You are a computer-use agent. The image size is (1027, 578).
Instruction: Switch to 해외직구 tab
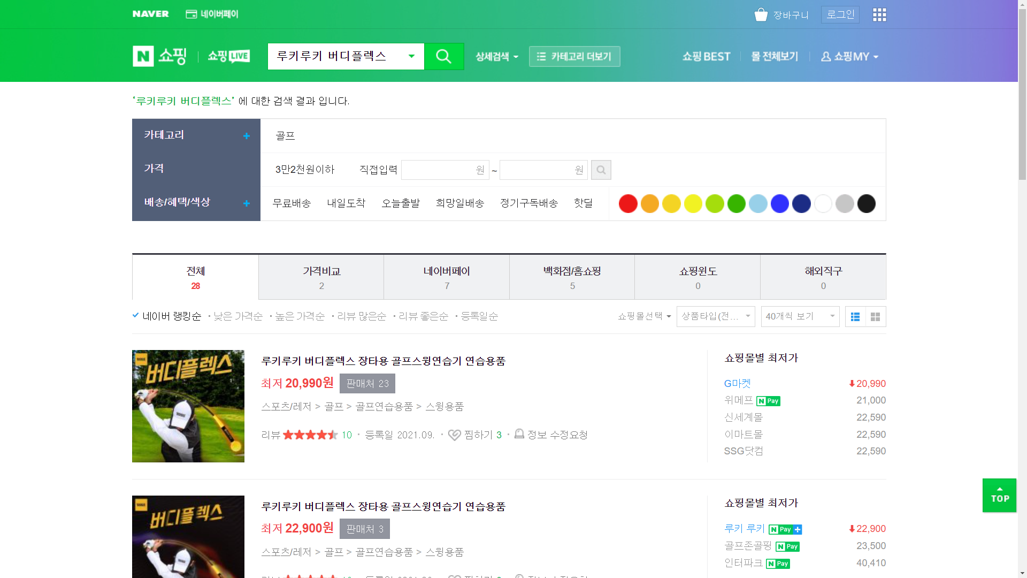pos(823,277)
